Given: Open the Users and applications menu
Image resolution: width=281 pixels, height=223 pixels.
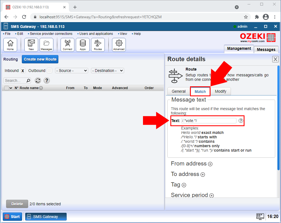Looking at the screenshot, I should pyautogui.click(x=96, y=34).
